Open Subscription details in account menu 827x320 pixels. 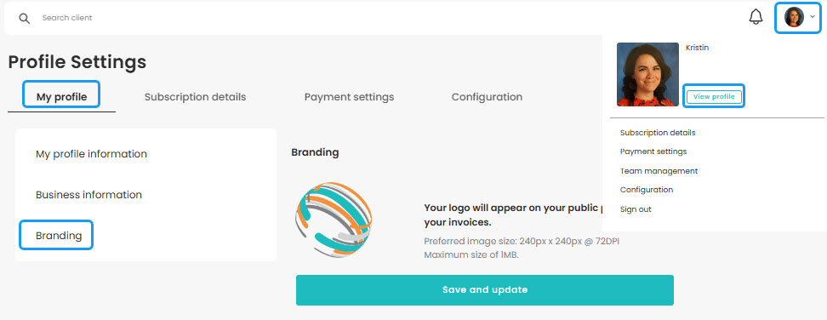point(658,132)
